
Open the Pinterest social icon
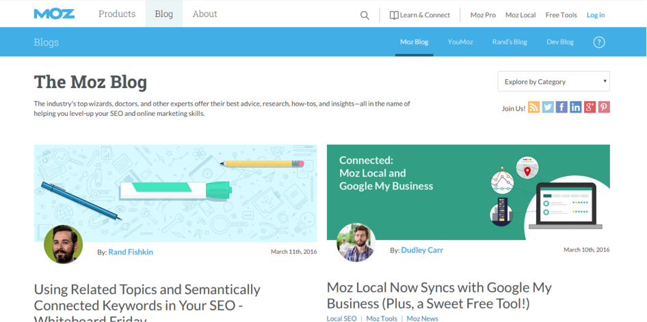click(604, 107)
